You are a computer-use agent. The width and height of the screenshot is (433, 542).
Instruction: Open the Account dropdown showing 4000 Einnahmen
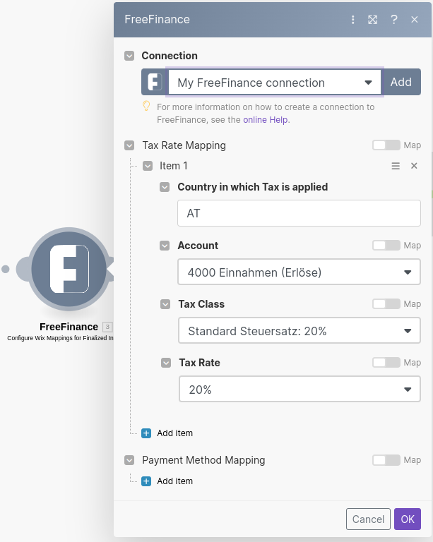(299, 272)
